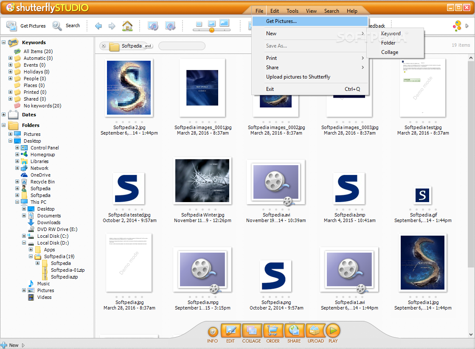Select the Softpedia 2.jpg thumbnail

[x=129, y=88]
